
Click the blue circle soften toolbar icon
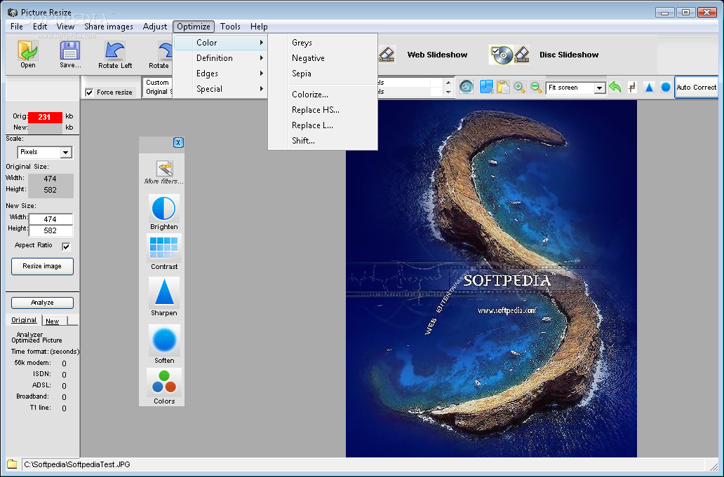[665, 87]
